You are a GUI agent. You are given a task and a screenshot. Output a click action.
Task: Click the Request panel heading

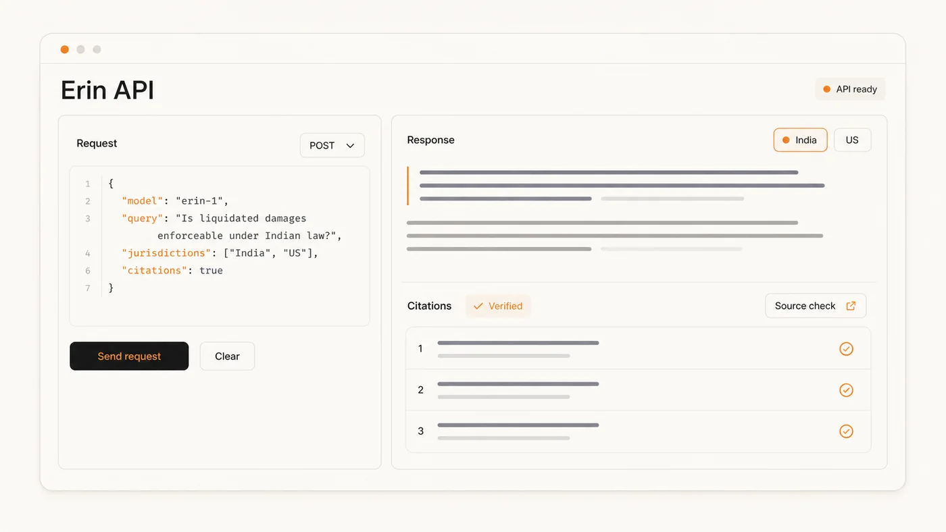coord(97,143)
